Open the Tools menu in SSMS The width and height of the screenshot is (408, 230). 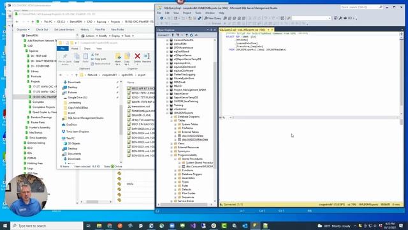point(198,13)
